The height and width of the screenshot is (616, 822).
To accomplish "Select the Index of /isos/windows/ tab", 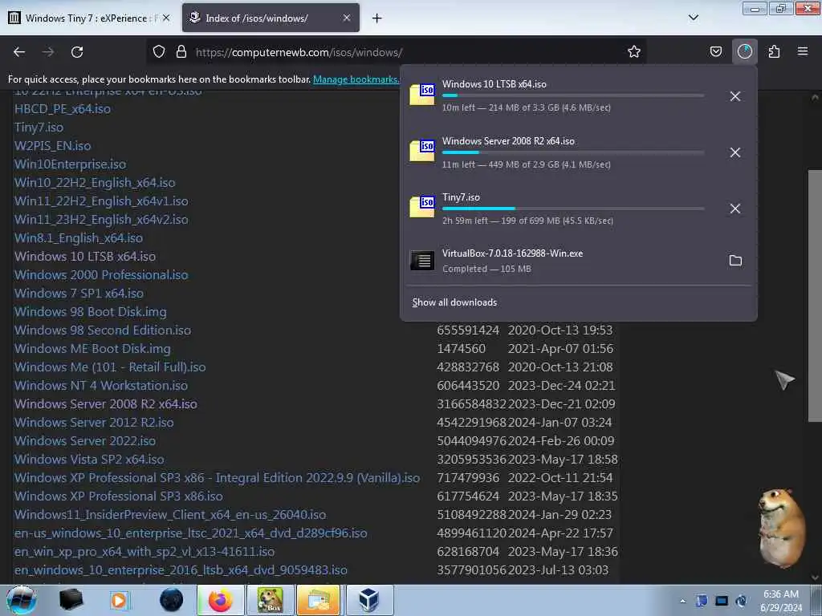I will pos(271,18).
